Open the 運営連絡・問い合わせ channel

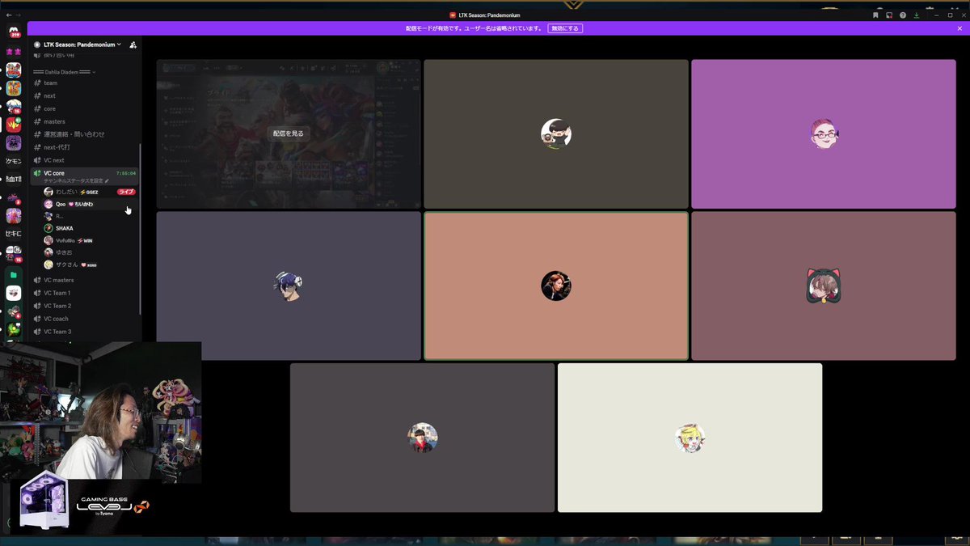[85, 134]
